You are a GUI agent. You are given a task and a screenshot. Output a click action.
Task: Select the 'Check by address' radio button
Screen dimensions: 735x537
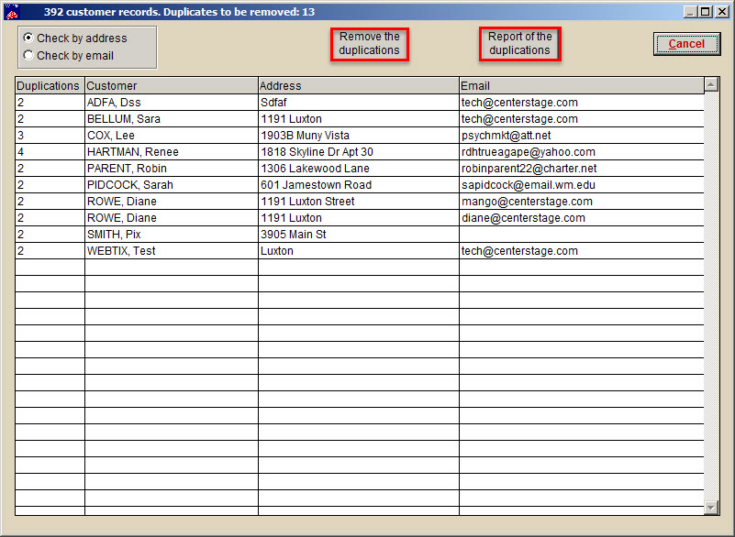[28, 38]
